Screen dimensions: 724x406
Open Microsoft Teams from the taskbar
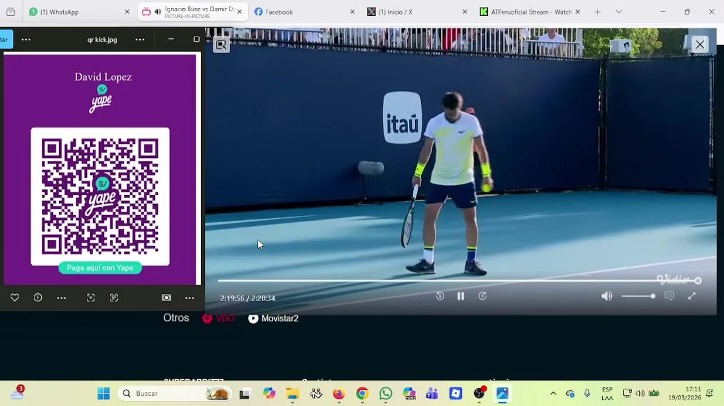click(x=432, y=394)
